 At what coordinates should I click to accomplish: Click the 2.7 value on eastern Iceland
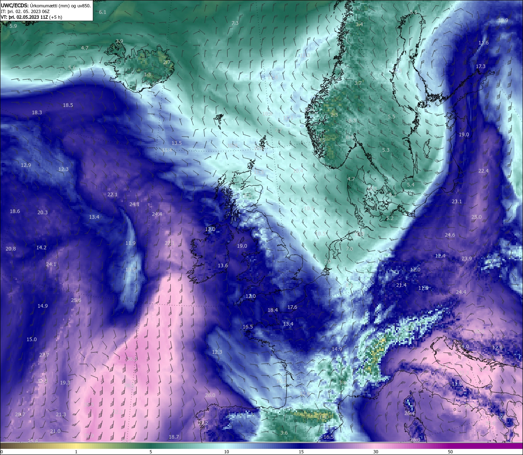tap(167, 62)
